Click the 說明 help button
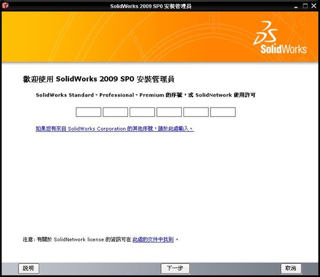The width and height of the screenshot is (320, 277). pos(29,268)
